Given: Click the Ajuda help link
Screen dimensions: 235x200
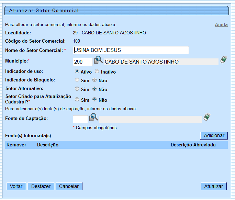Looking at the screenshot, I should [221, 25].
